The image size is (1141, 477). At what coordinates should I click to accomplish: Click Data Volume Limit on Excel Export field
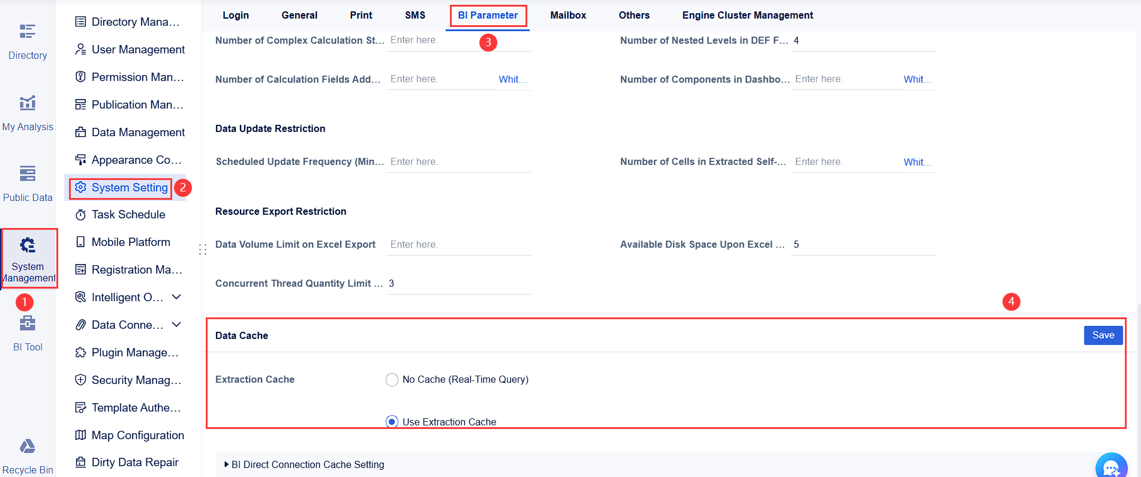458,244
